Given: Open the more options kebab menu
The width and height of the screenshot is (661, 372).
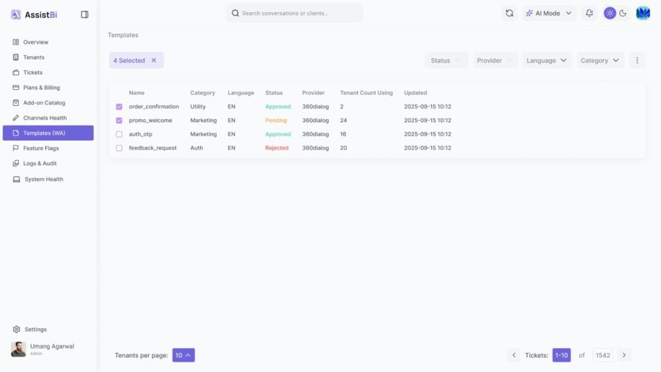Looking at the screenshot, I should coord(636,60).
